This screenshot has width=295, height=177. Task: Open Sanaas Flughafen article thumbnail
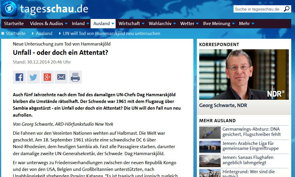pyautogui.click(x=210, y=161)
